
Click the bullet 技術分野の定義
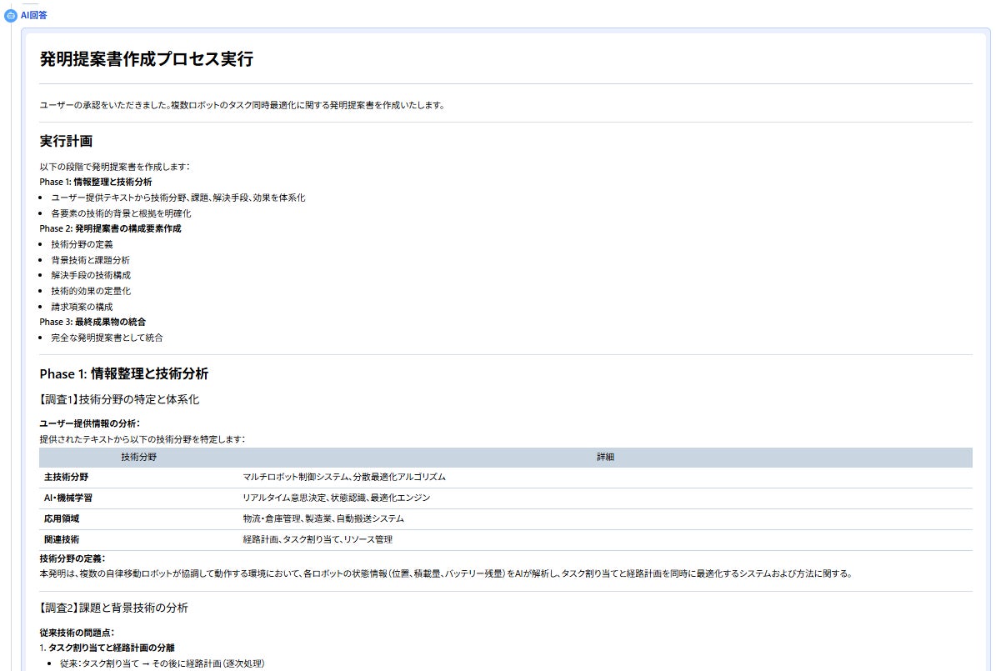point(82,244)
